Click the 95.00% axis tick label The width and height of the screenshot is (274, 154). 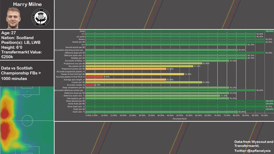point(265,115)
